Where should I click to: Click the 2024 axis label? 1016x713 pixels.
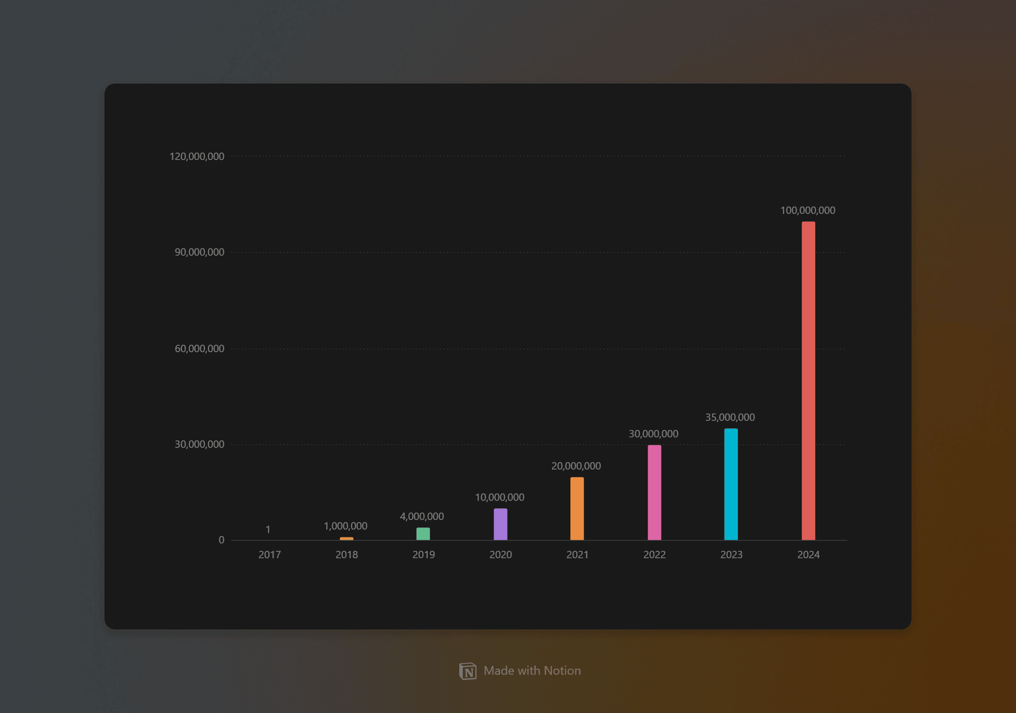point(808,555)
